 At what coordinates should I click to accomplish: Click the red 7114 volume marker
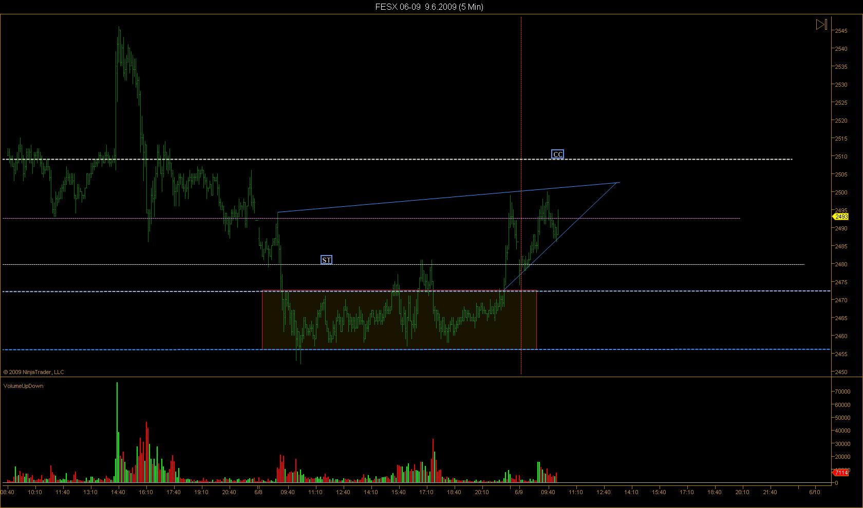pyautogui.click(x=840, y=473)
